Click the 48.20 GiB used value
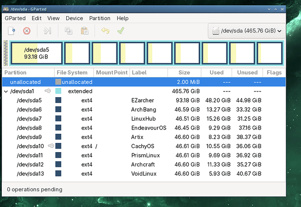Image resolution: width=301 pixels, height=207 pixels. pos(218,100)
